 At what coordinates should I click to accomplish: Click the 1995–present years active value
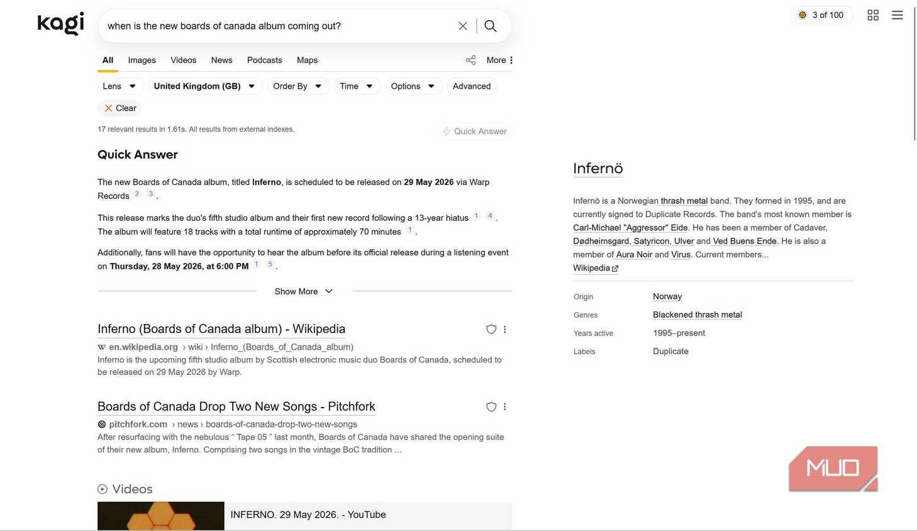679,333
